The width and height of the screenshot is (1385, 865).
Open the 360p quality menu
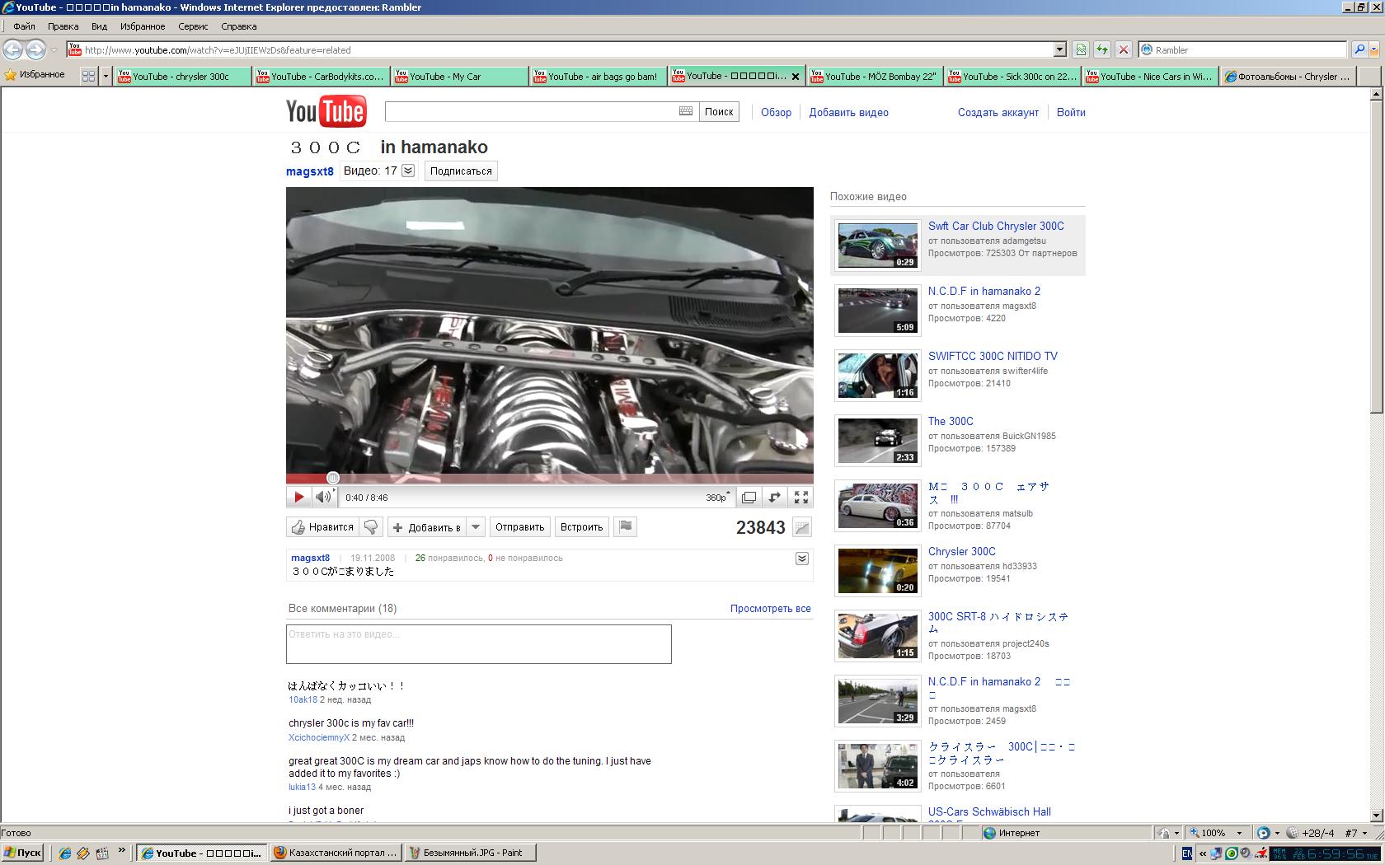click(717, 498)
